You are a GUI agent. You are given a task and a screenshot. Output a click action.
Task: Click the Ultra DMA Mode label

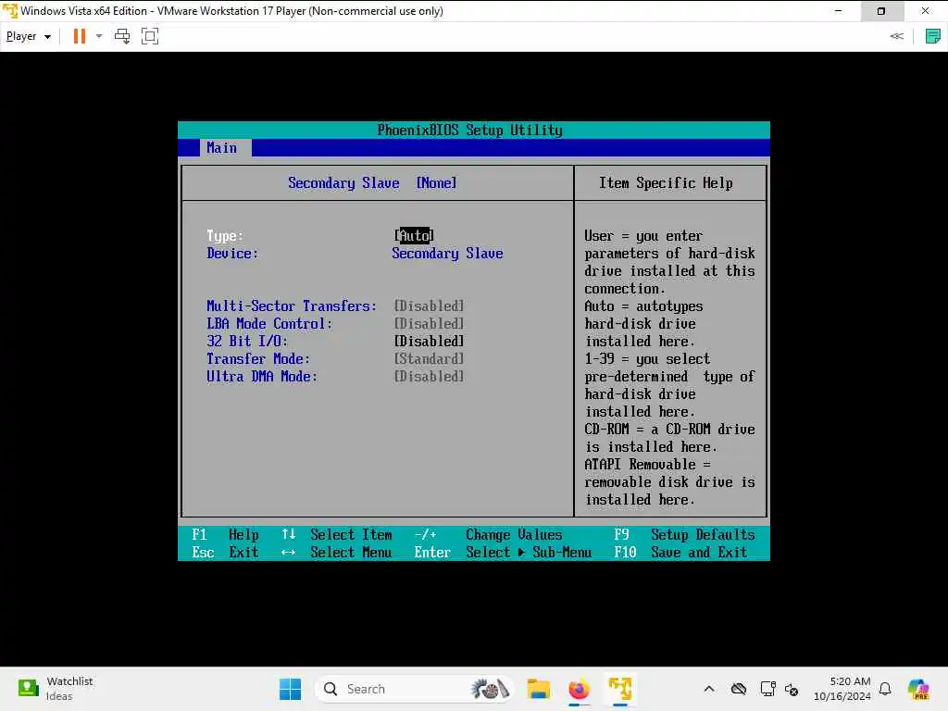262,376
